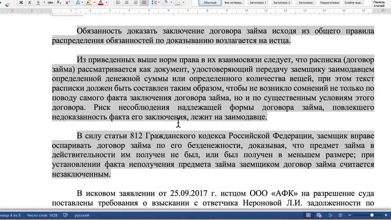Screen dimensions: 391x220
Task: Click the page count '4 из 5' indicator
Action: pyautogui.click(x=10, y=215)
